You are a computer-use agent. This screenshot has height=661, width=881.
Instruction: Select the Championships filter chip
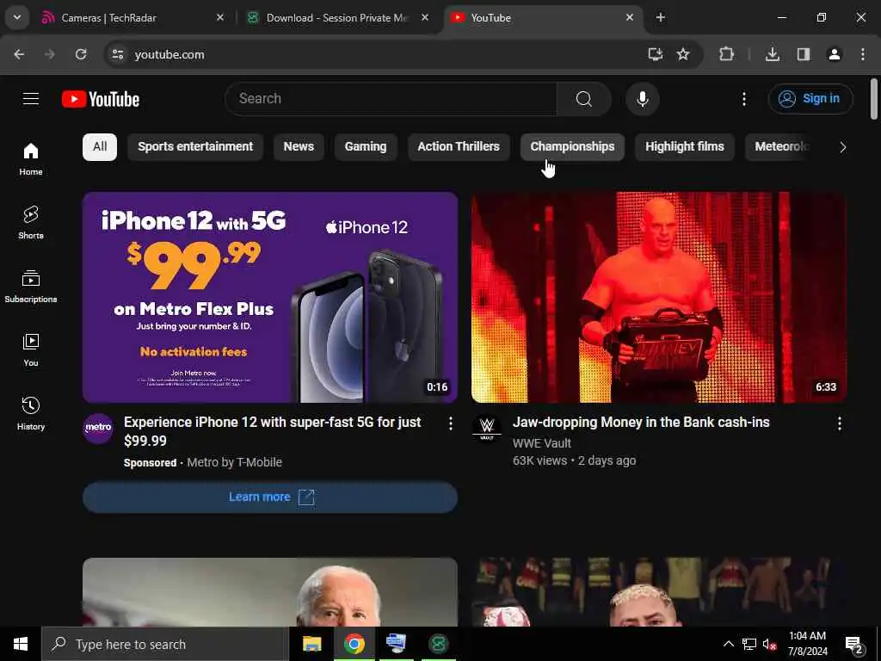[572, 146]
